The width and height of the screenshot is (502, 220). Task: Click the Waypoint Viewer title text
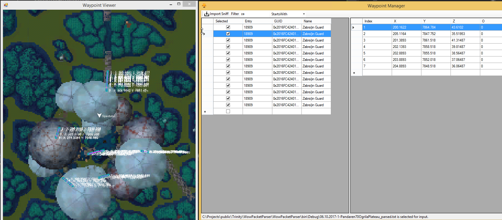99,5
